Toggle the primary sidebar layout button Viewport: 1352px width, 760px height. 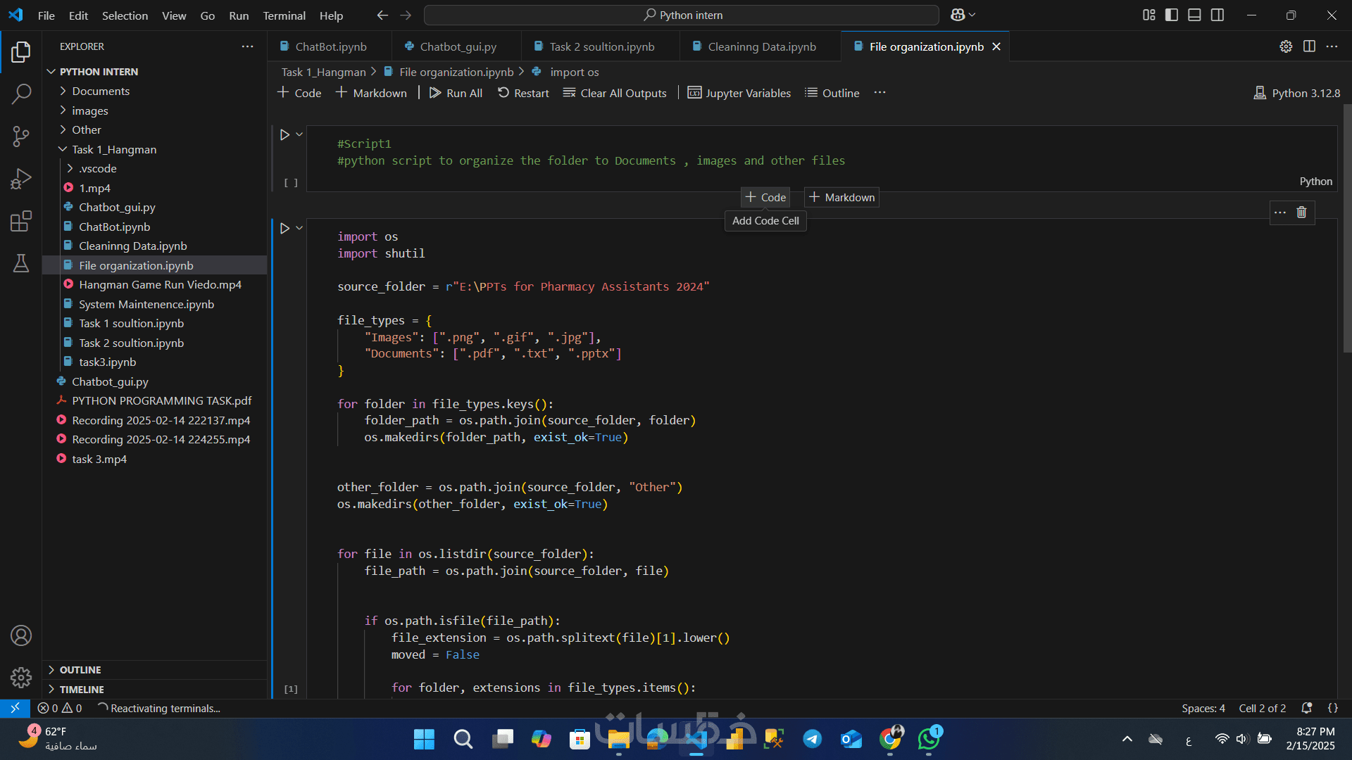(x=1172, y=15)
